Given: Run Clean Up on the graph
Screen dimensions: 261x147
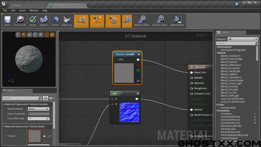Looking at the screenshot, I should (66, 21).
